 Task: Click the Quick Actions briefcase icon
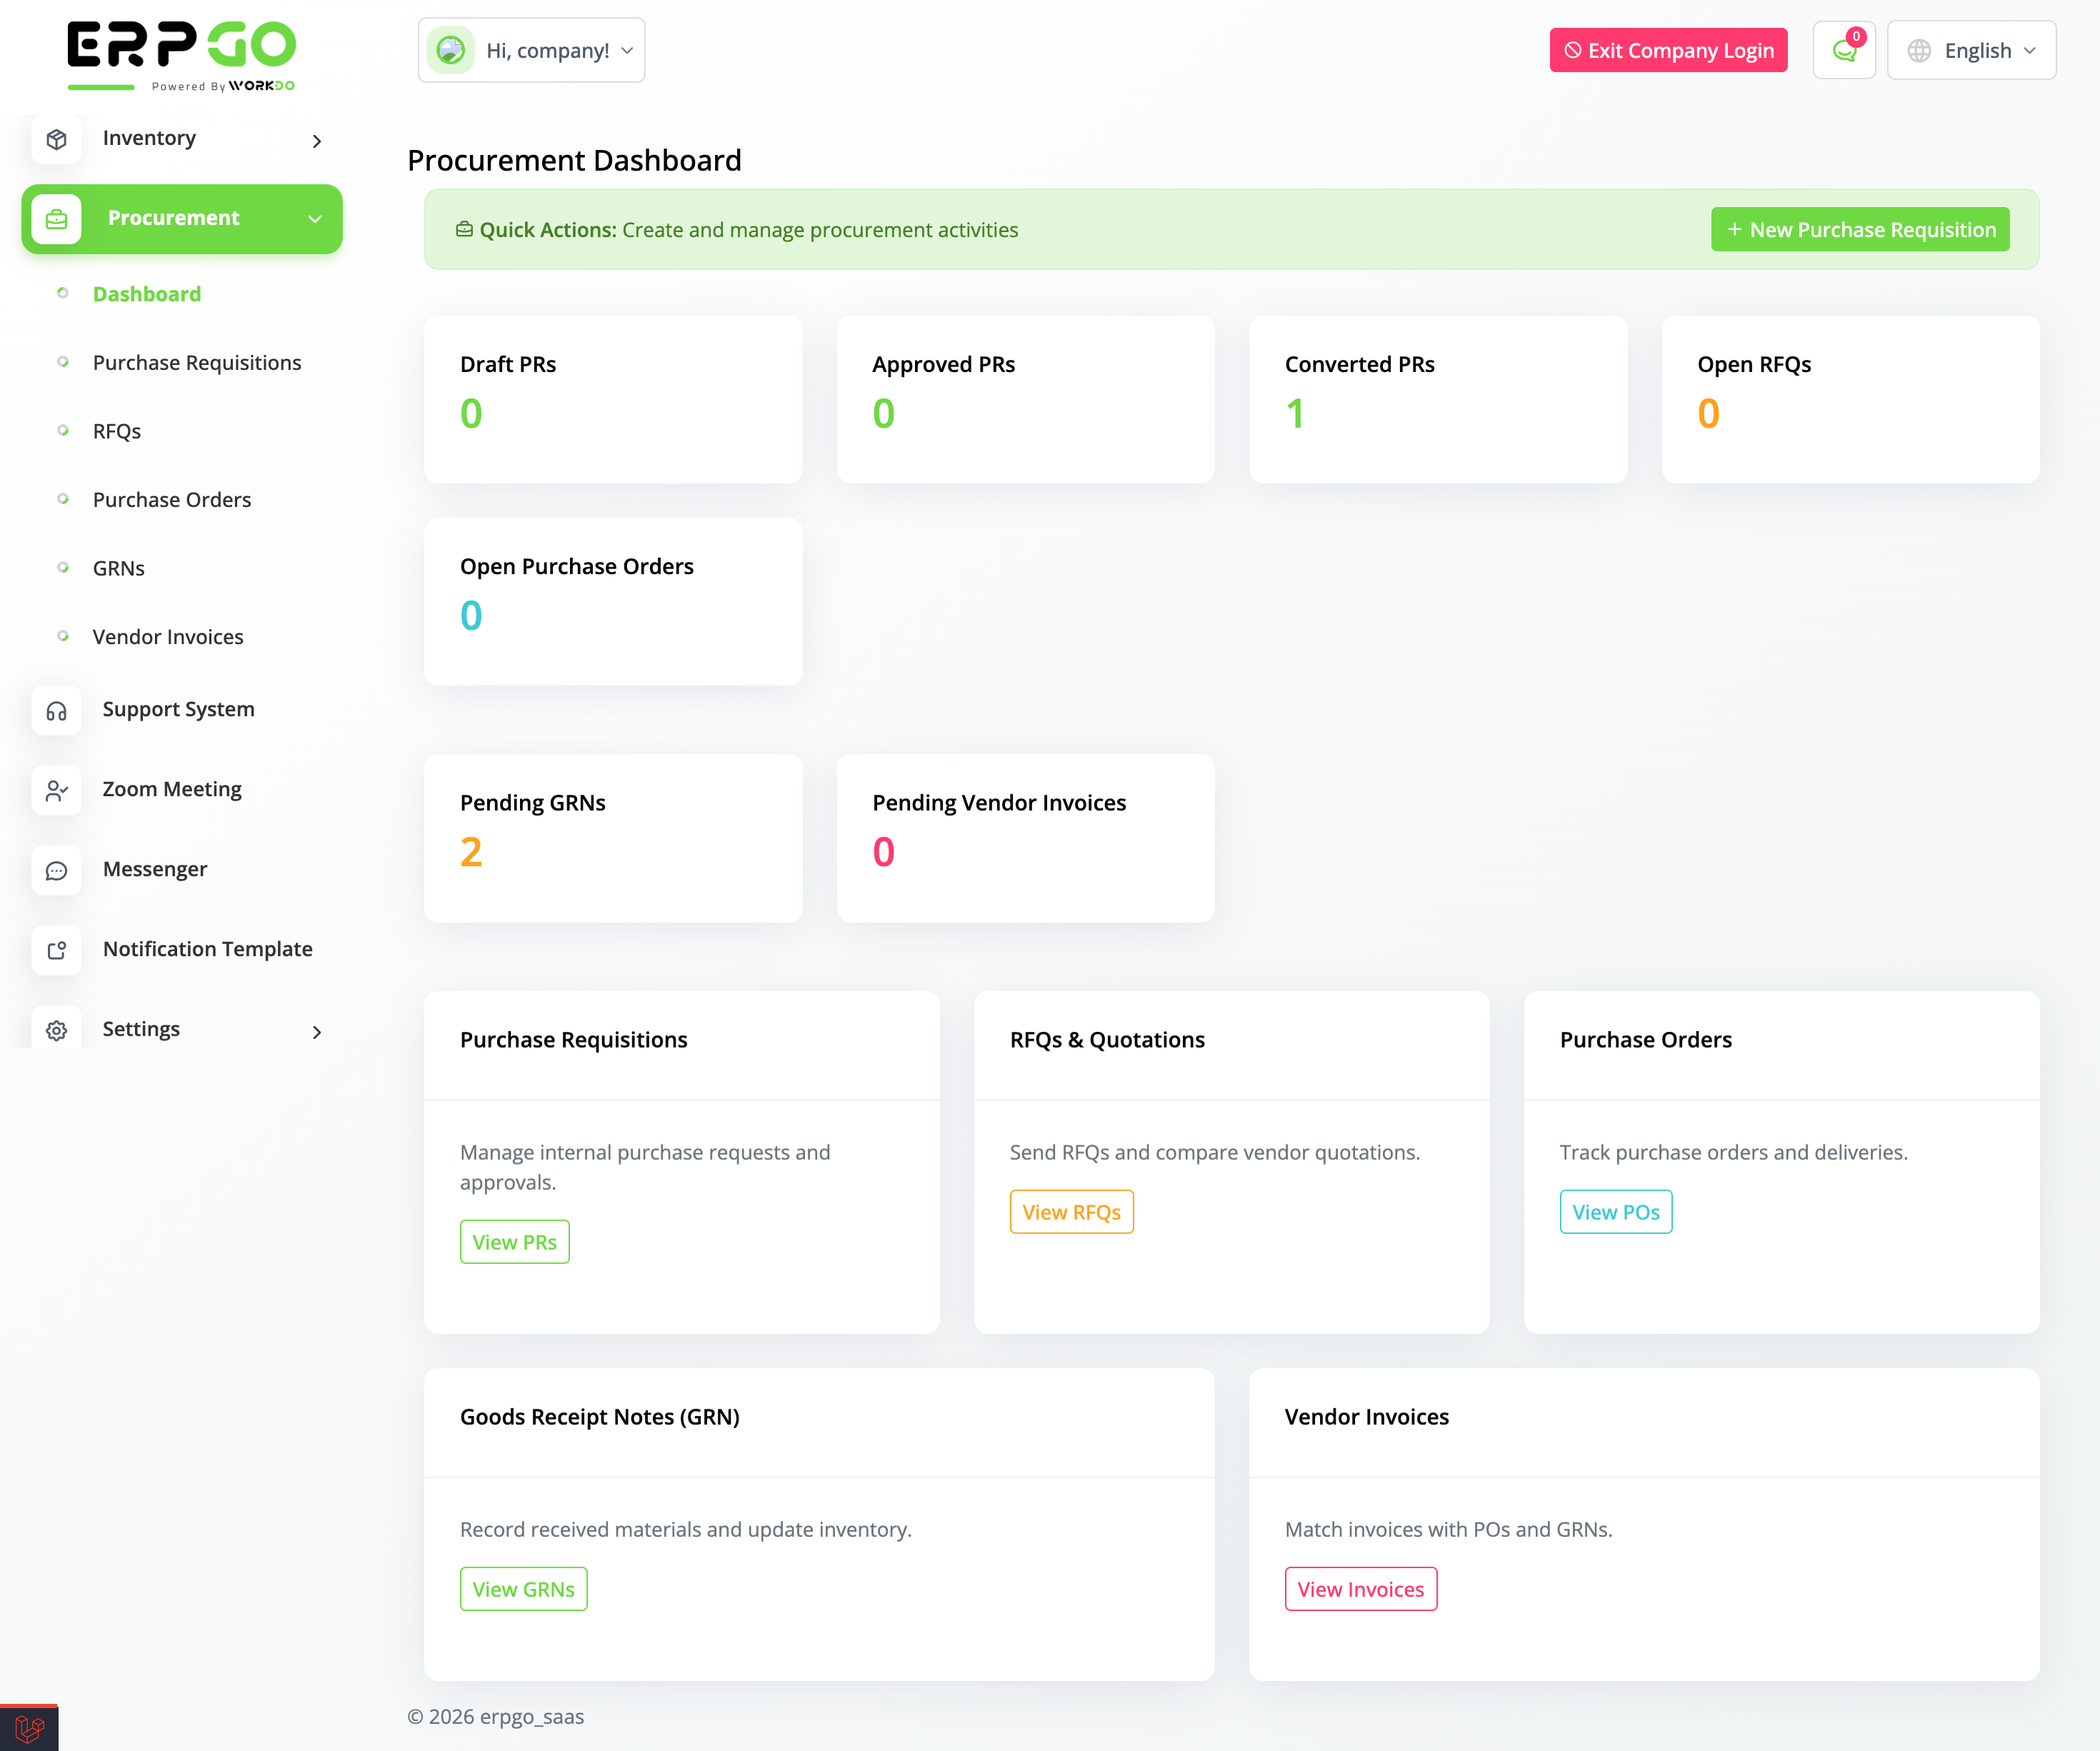[464, 229]
